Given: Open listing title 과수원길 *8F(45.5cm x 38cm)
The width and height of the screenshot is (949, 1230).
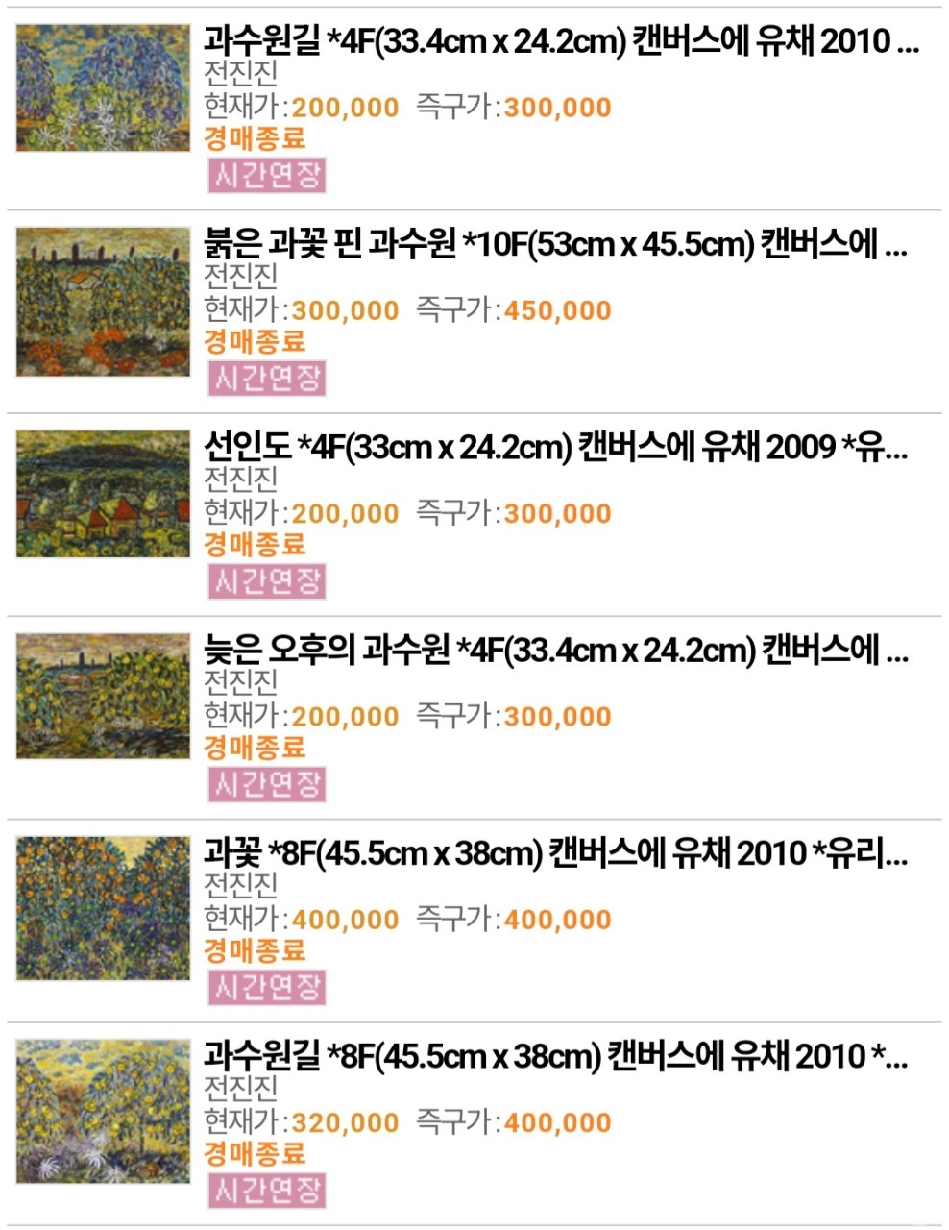Looking at the screenshot, I should pos(555,1056).
